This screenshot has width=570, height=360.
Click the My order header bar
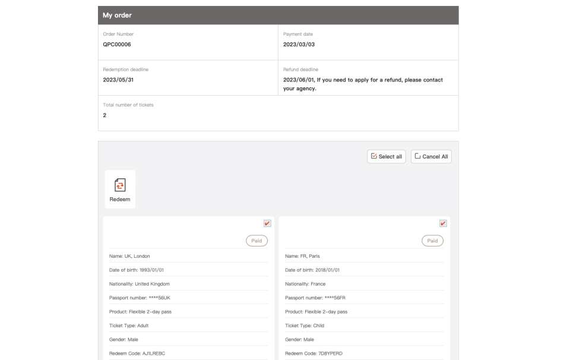coord(278,15)
